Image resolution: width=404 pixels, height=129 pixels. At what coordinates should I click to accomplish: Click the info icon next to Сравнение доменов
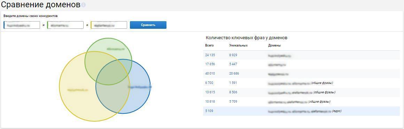[84, 5]
